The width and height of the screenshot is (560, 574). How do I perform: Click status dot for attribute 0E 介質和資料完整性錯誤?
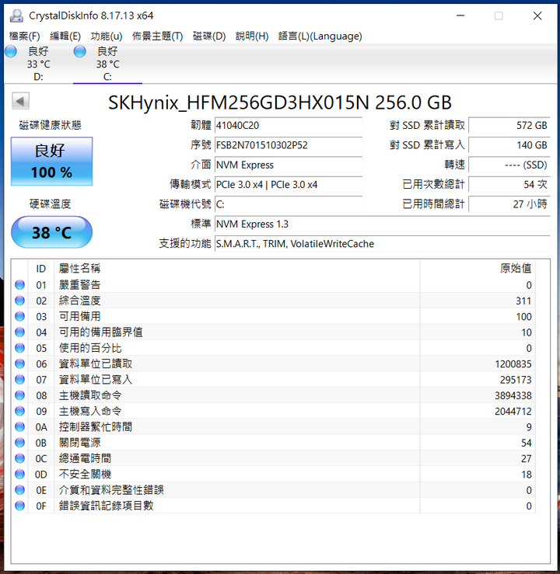(x=19, y=490)
